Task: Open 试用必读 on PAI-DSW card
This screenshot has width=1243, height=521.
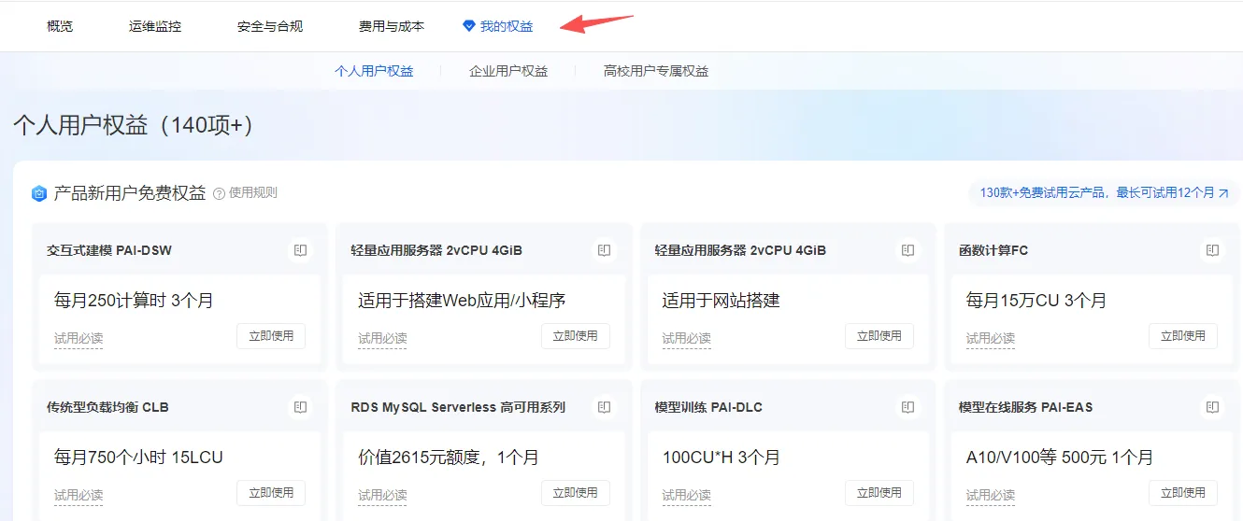Action: tap(79, 338)
